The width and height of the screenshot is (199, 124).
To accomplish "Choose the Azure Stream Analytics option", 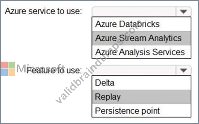I will [142, 38].
